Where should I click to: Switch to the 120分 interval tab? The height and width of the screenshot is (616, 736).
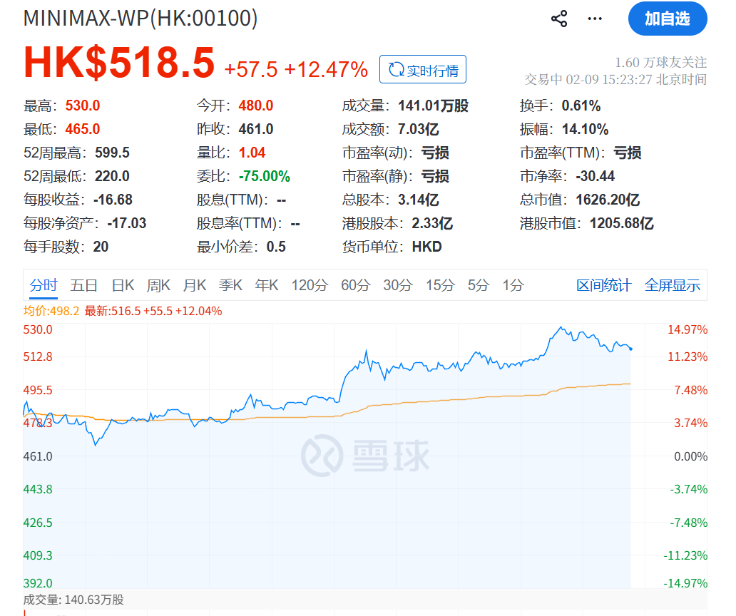(x=310, y=284)
